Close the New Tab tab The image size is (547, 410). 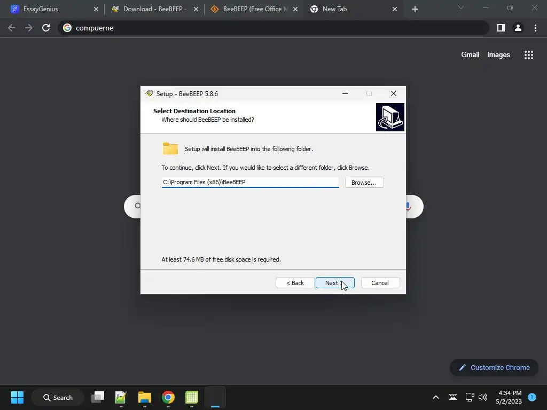(x=395, y=9)
